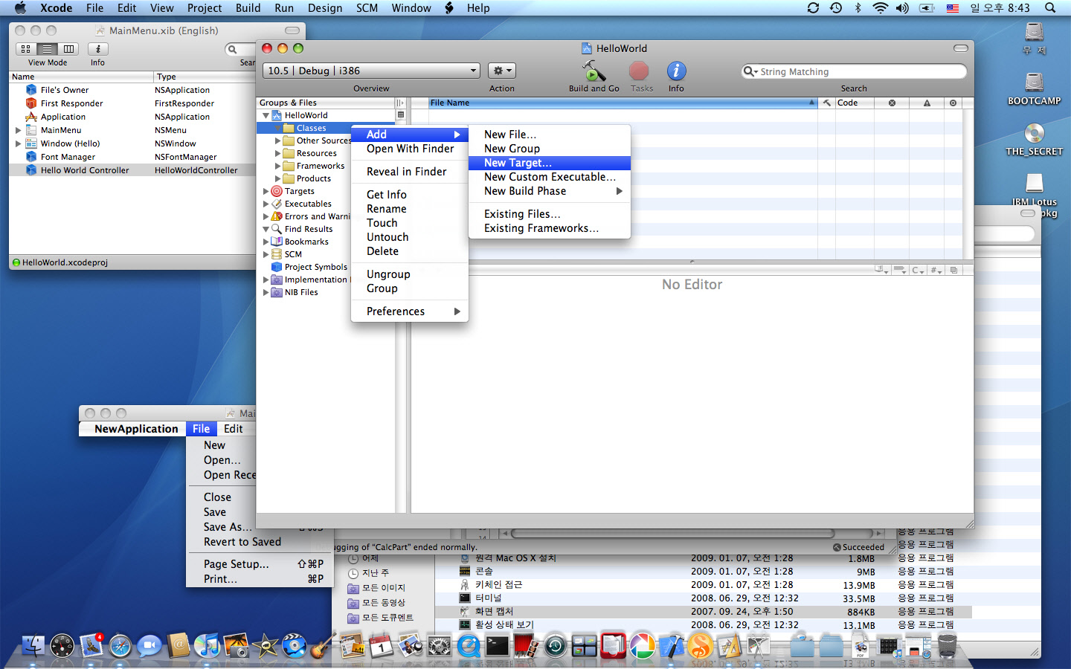Expand the NIB Files group
The image size is (1071, 669).
point(266,292)
